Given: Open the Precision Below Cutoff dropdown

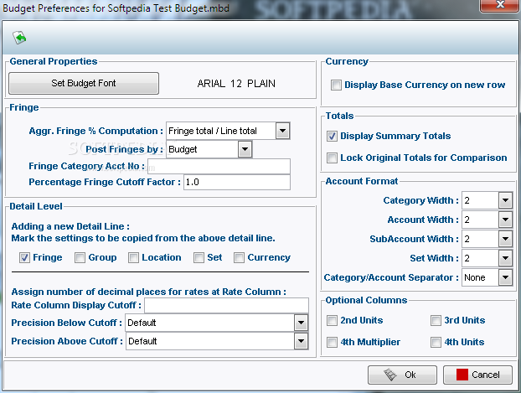Looking at the screenshot, I should (x=301, y=323).
